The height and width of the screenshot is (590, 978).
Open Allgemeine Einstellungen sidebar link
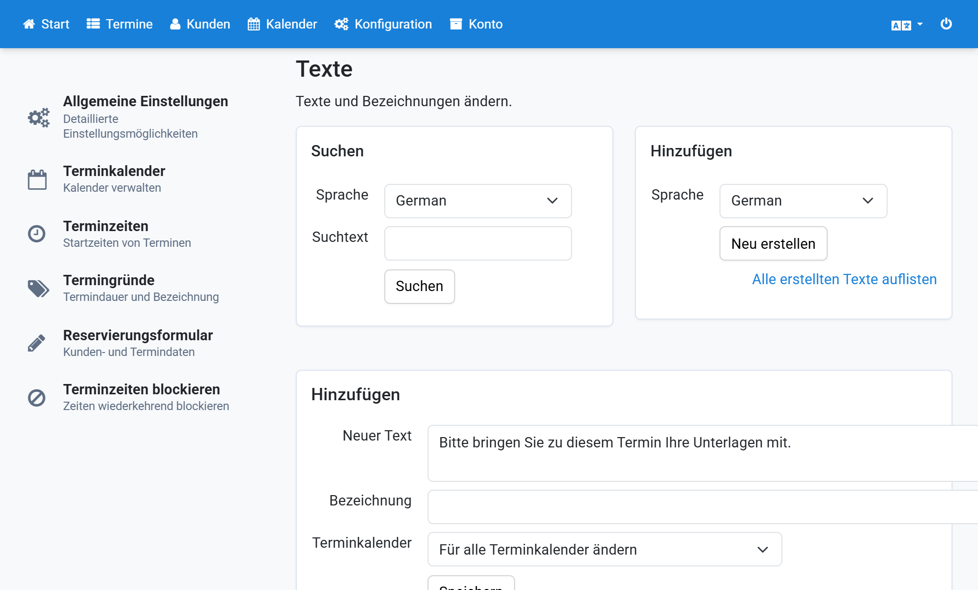point(145,101)
